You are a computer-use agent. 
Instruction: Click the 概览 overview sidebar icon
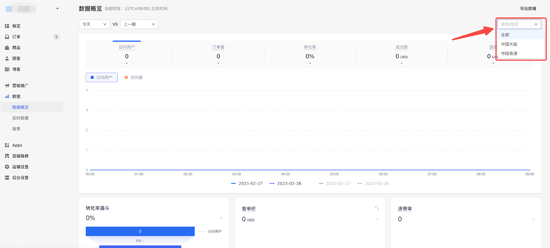pos(7,26)
